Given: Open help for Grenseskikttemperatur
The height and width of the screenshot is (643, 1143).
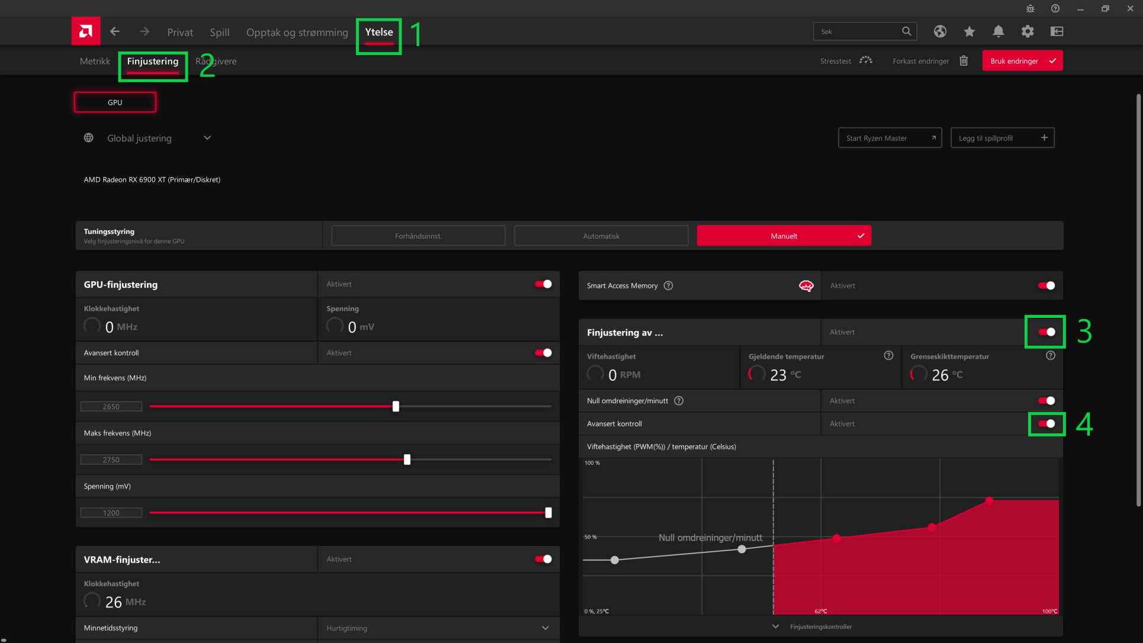Looking at the screenshot, I should coord(1050,355).
